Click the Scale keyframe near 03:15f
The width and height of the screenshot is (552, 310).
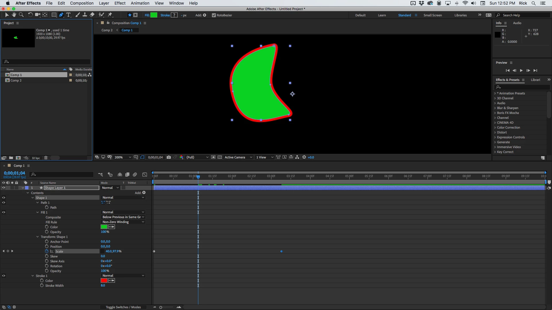281,251
